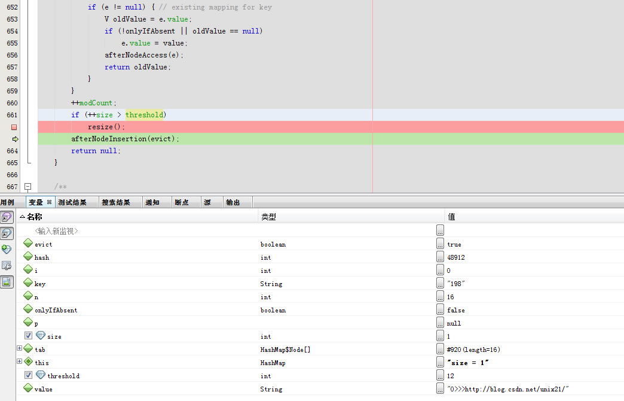Select the value "198" of key

pyautogui.click(x=455, y=284)
